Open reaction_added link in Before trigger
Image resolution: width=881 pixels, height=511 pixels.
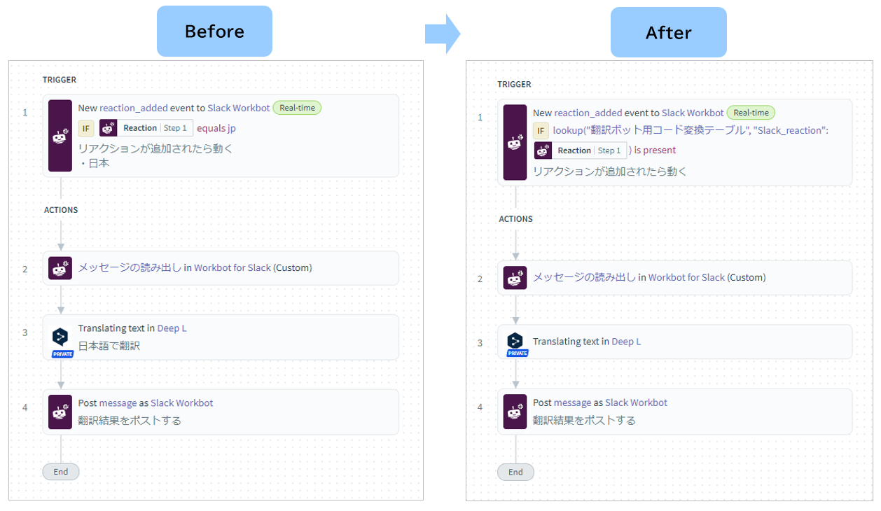point(134,108)
